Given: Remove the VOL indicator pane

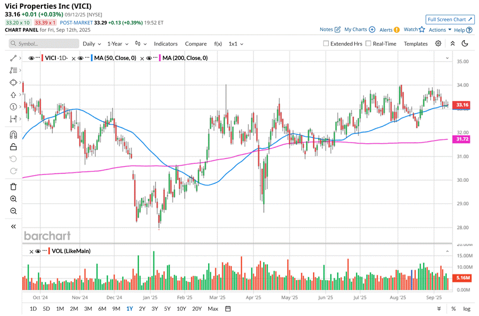Looking at the screenshot, I should (x=31, y=252).
